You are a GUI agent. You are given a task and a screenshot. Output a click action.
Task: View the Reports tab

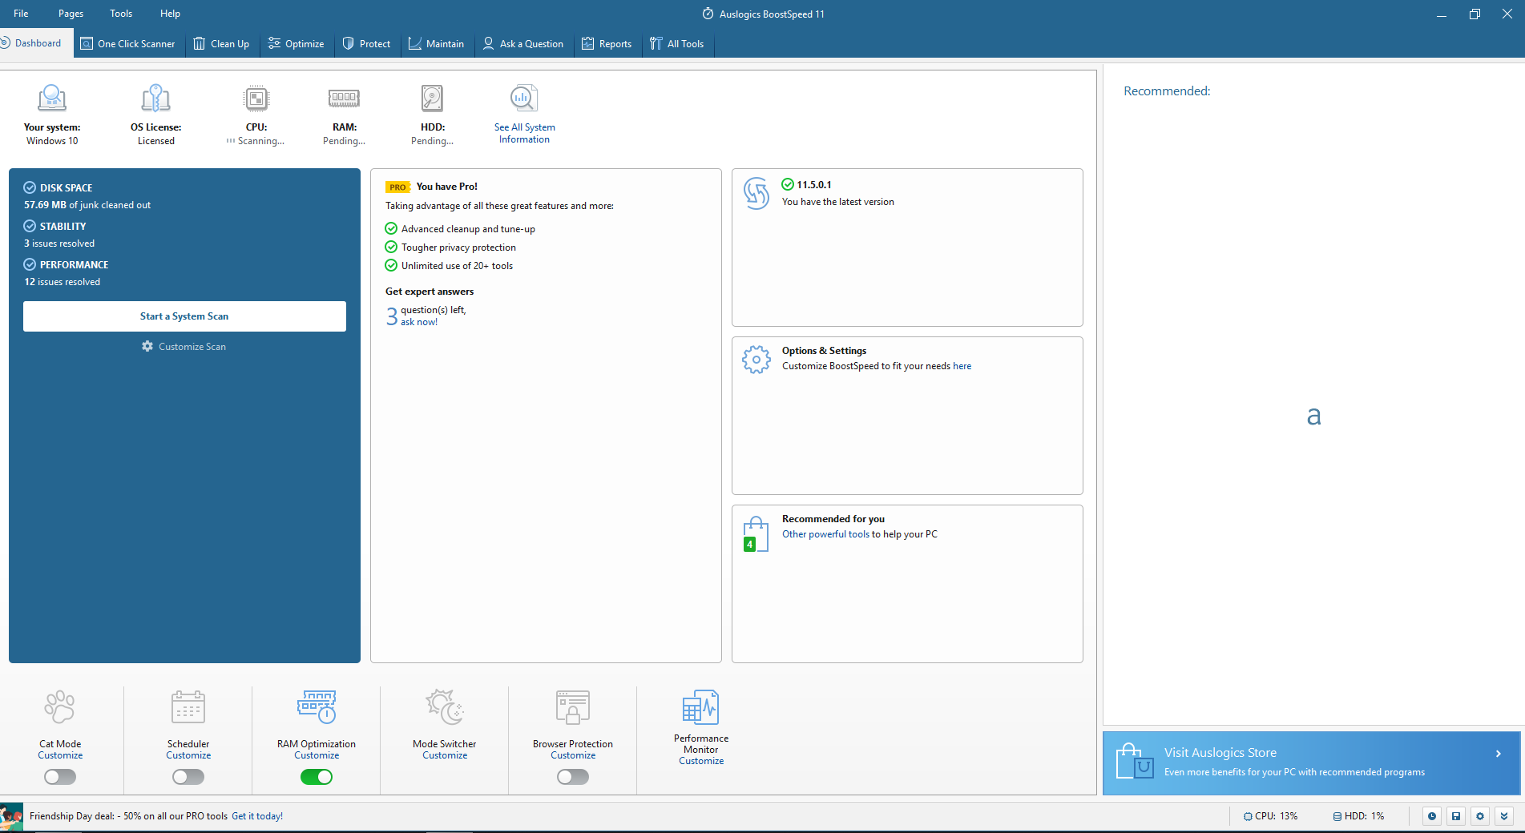pos(607,44)
